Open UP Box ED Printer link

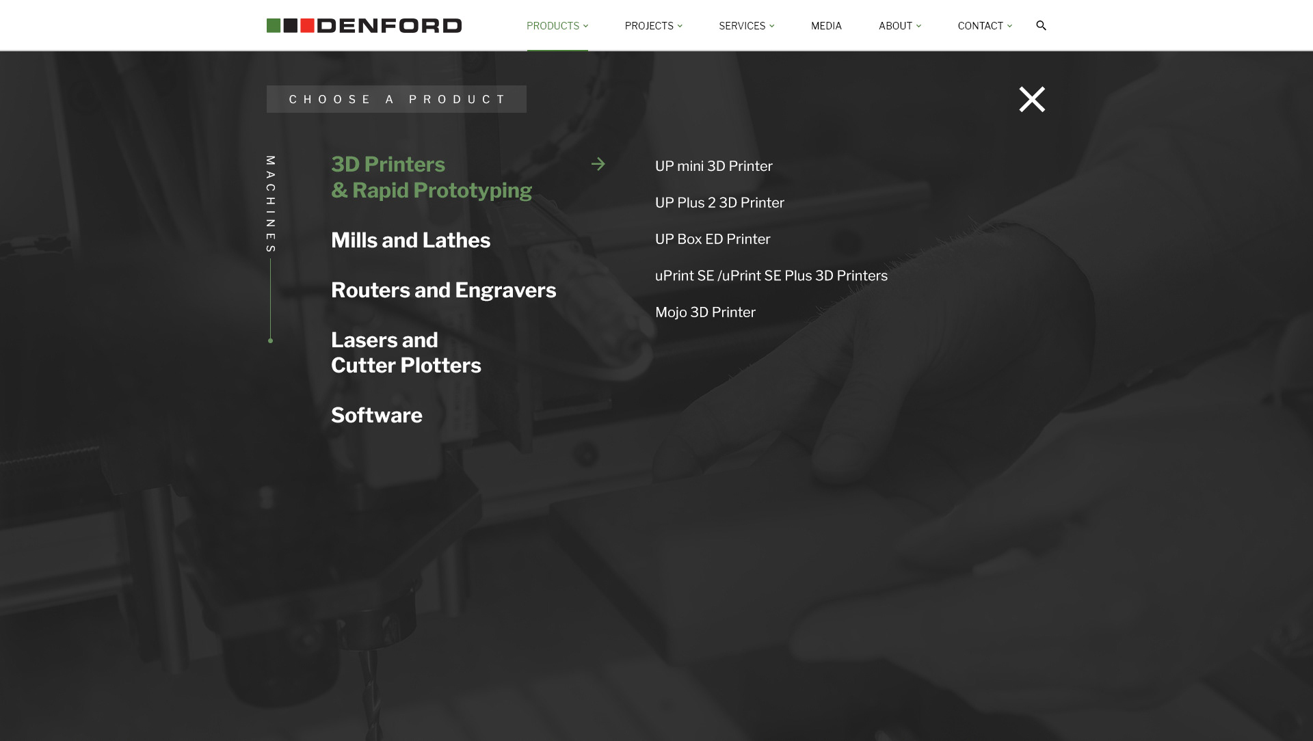pos(712,239)
